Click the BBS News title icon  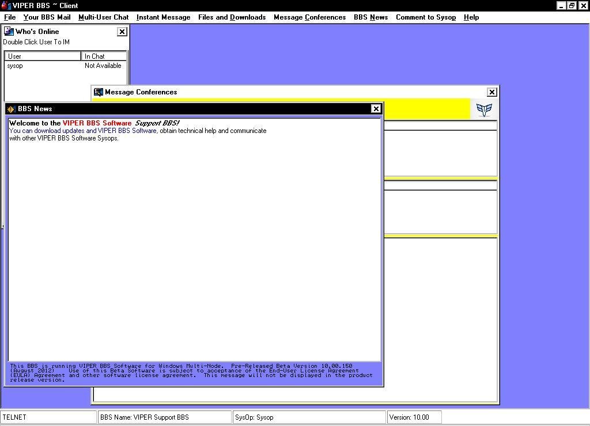pos(11,109)
